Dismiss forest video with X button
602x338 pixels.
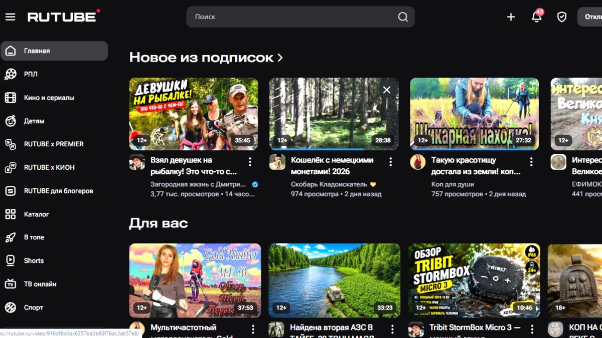tap(387, 90)
